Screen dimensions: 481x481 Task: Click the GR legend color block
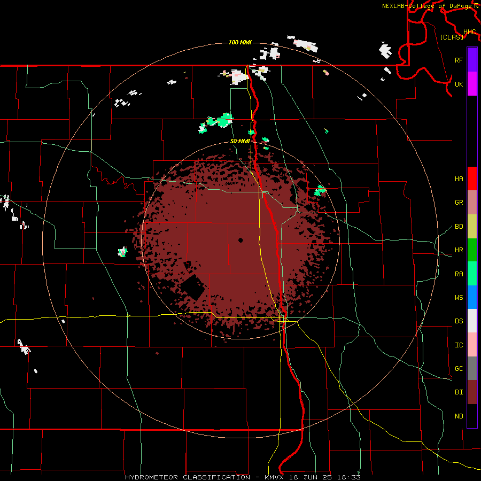472,203
